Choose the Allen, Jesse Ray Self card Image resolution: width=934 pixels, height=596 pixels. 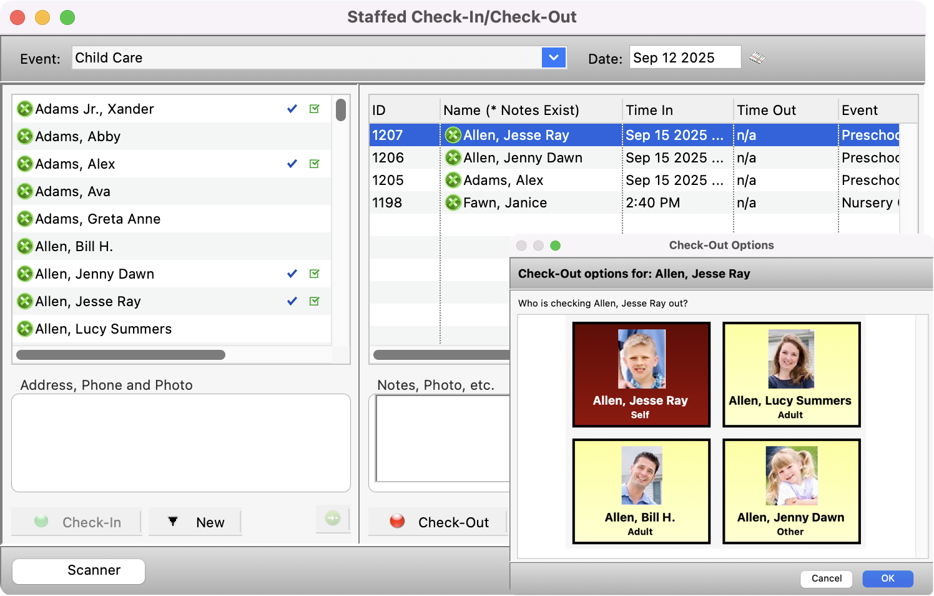click(x=641, y=374)
